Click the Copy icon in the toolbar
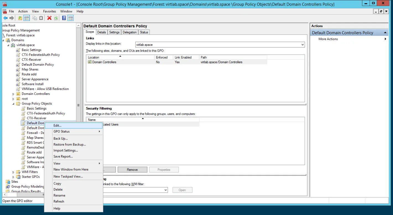This screenshot has height=215, width=393. coord(35,18)
